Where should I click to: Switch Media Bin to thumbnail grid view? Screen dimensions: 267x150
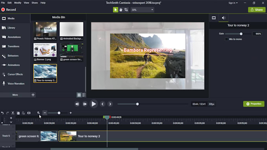pyautogui.click(x=79, y=95)
